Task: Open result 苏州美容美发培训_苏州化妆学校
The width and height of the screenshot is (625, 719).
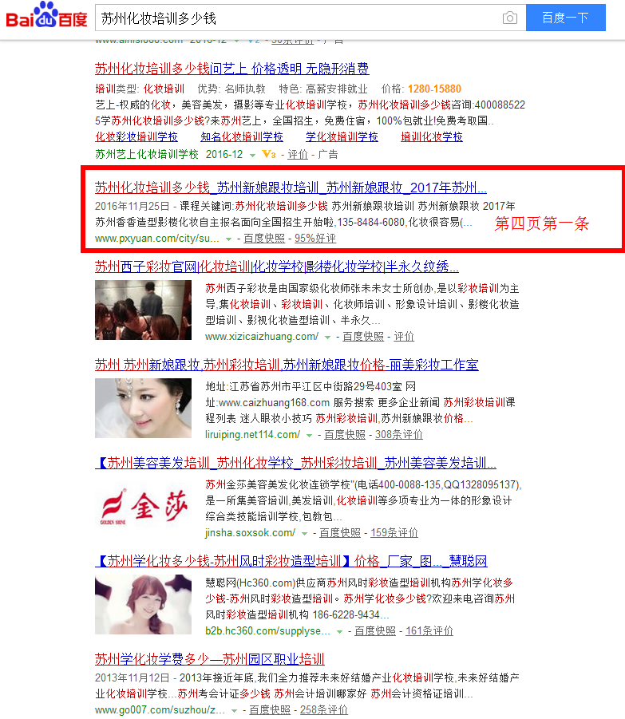Action: click(296, 463)
